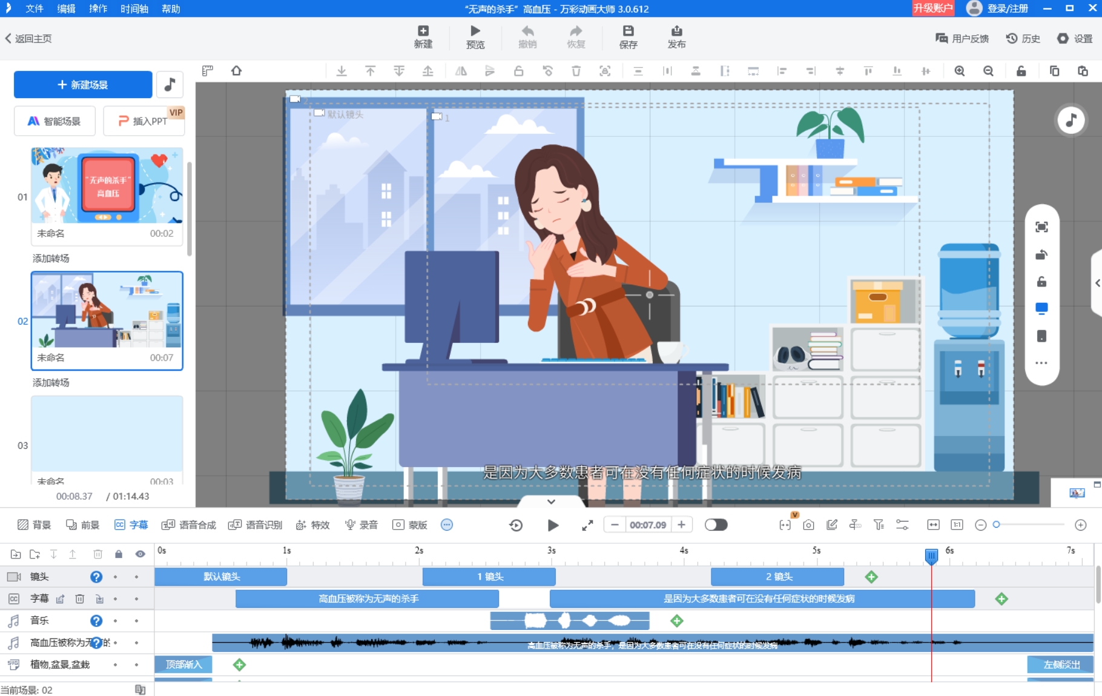Screen dimensions: 1102x696
Task: Click the fullscreen expand arrows icon
Action: [x=587, y=525]
